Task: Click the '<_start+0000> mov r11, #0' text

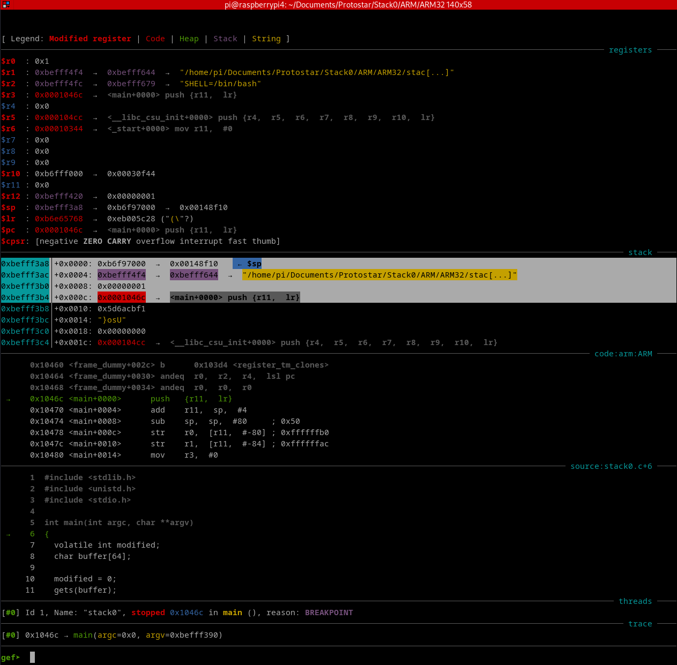Action: (x=170, y=129)
